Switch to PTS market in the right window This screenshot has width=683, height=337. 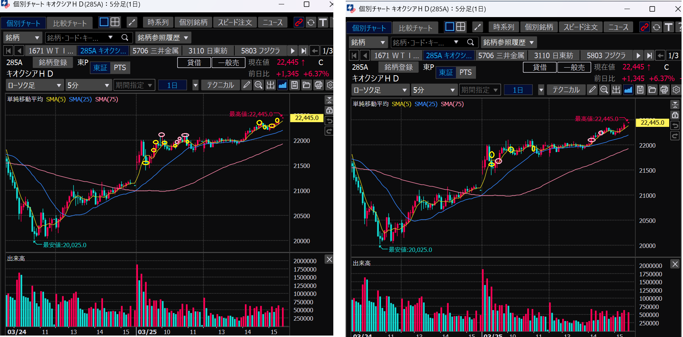(465, 72)
